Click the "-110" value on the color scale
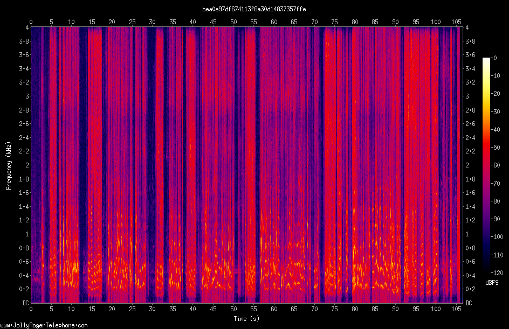 tap(497, 255)
